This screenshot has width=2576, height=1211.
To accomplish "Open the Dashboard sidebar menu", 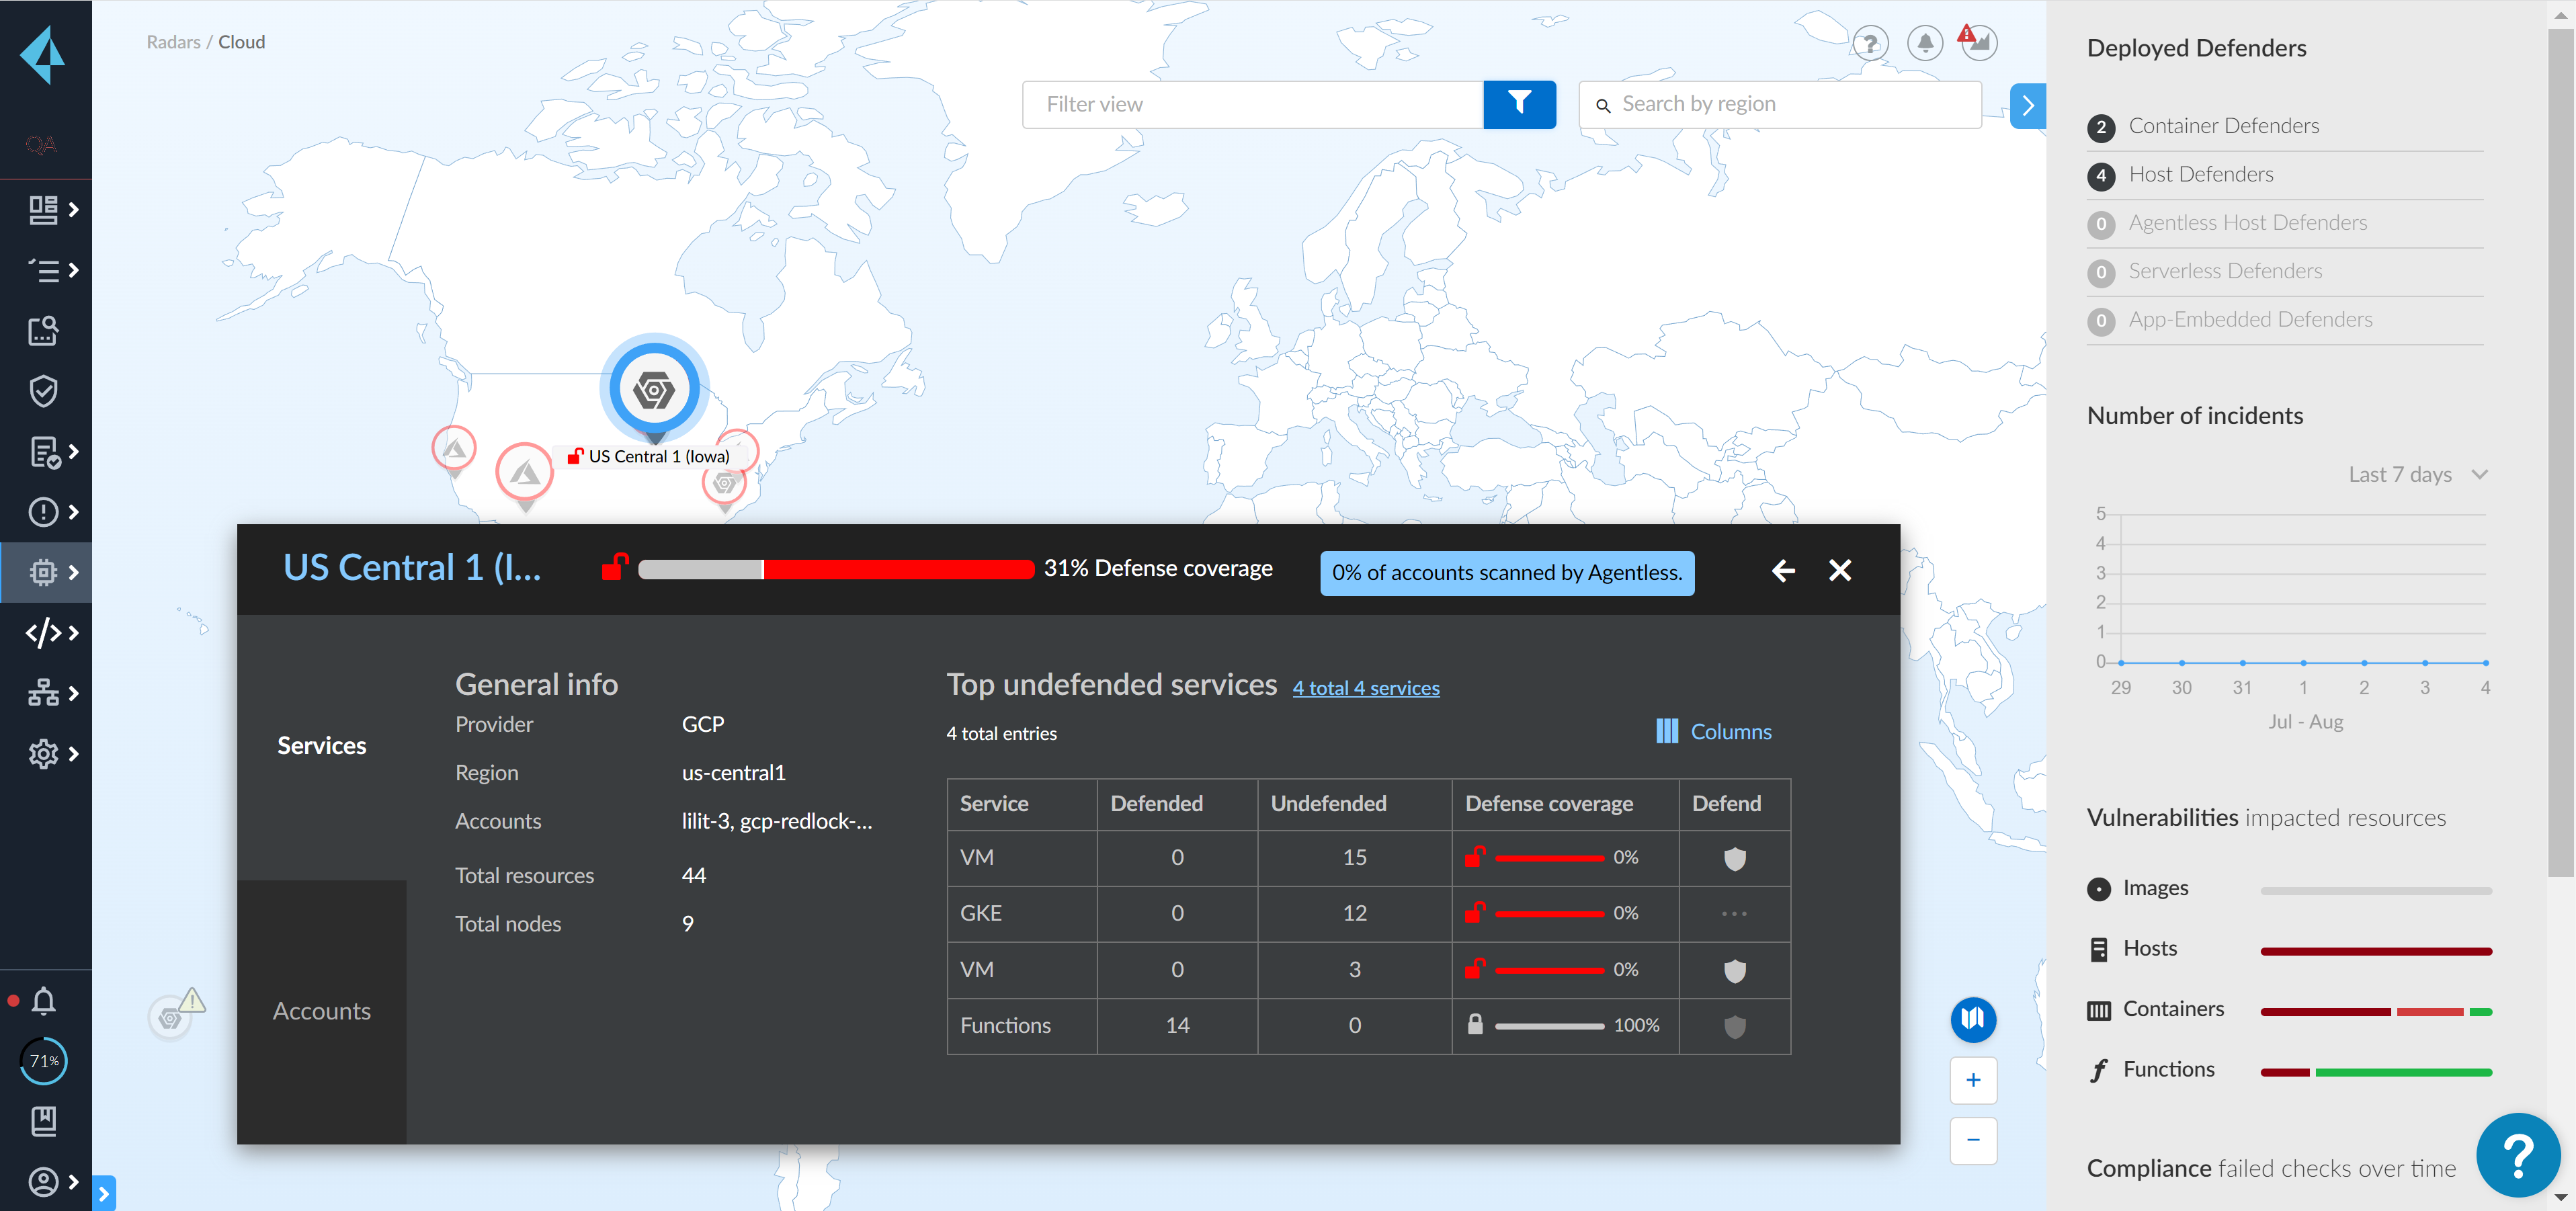I will [43, 209].
